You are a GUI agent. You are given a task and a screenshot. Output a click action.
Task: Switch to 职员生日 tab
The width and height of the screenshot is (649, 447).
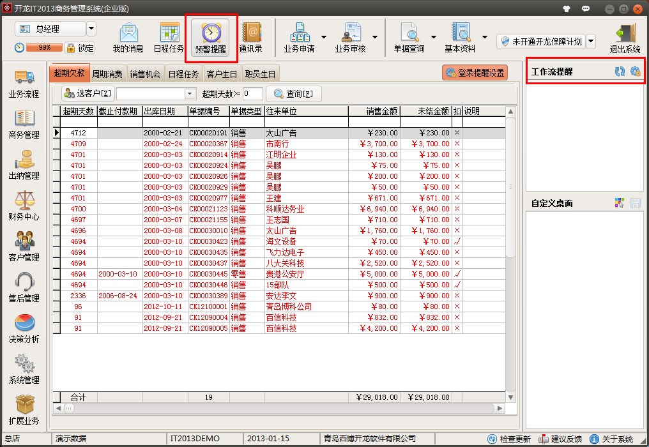[260, 74]
